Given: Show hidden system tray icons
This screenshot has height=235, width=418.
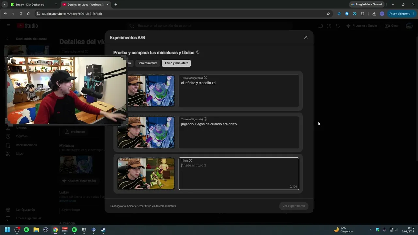Looking at the screenshot, I should (x=370, y=230).
